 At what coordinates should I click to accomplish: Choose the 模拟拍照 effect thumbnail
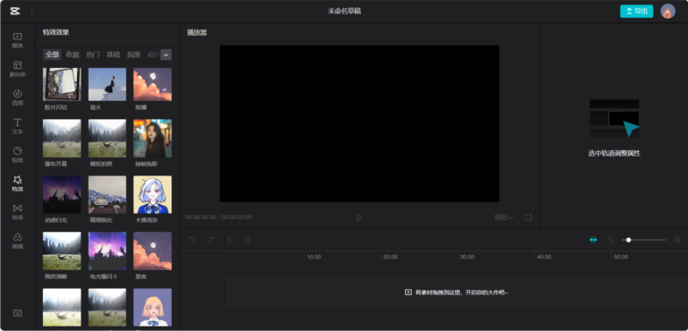107,139
